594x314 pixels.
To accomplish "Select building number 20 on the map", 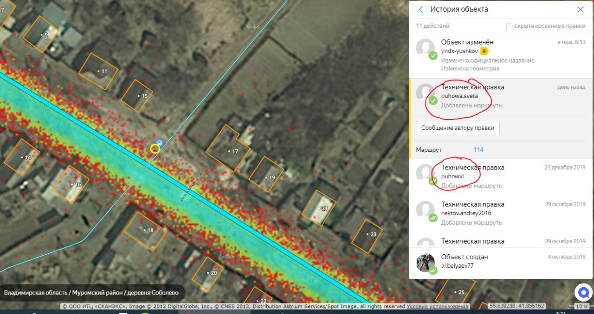I will click(207, 273).
